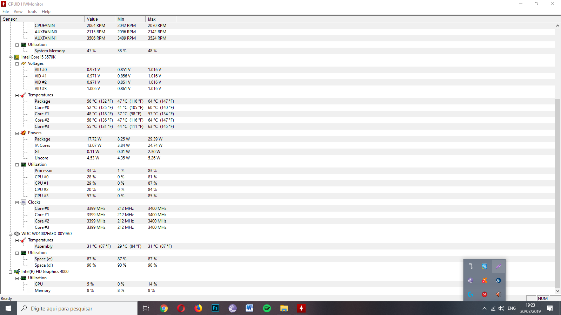Collapse the Clocks group
The height and width of the screenshot is (315, 561).
click(x=17, y=203)
